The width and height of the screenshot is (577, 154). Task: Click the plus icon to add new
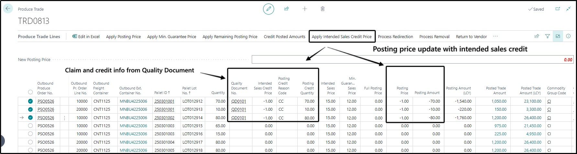tap(305, 9)
